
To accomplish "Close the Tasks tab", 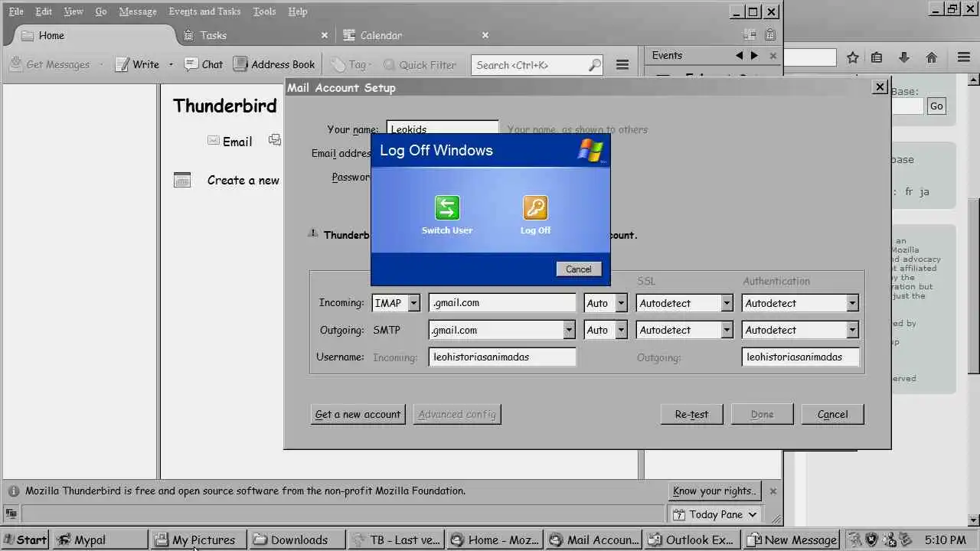I will tap(325, 35).
